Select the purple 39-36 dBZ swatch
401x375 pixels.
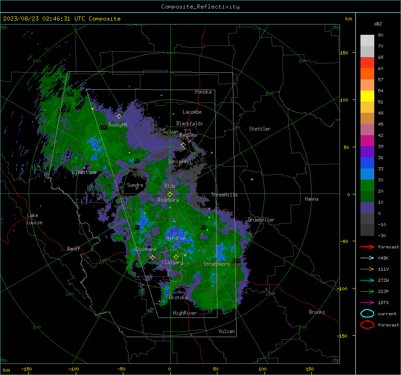tap(367, 152)
